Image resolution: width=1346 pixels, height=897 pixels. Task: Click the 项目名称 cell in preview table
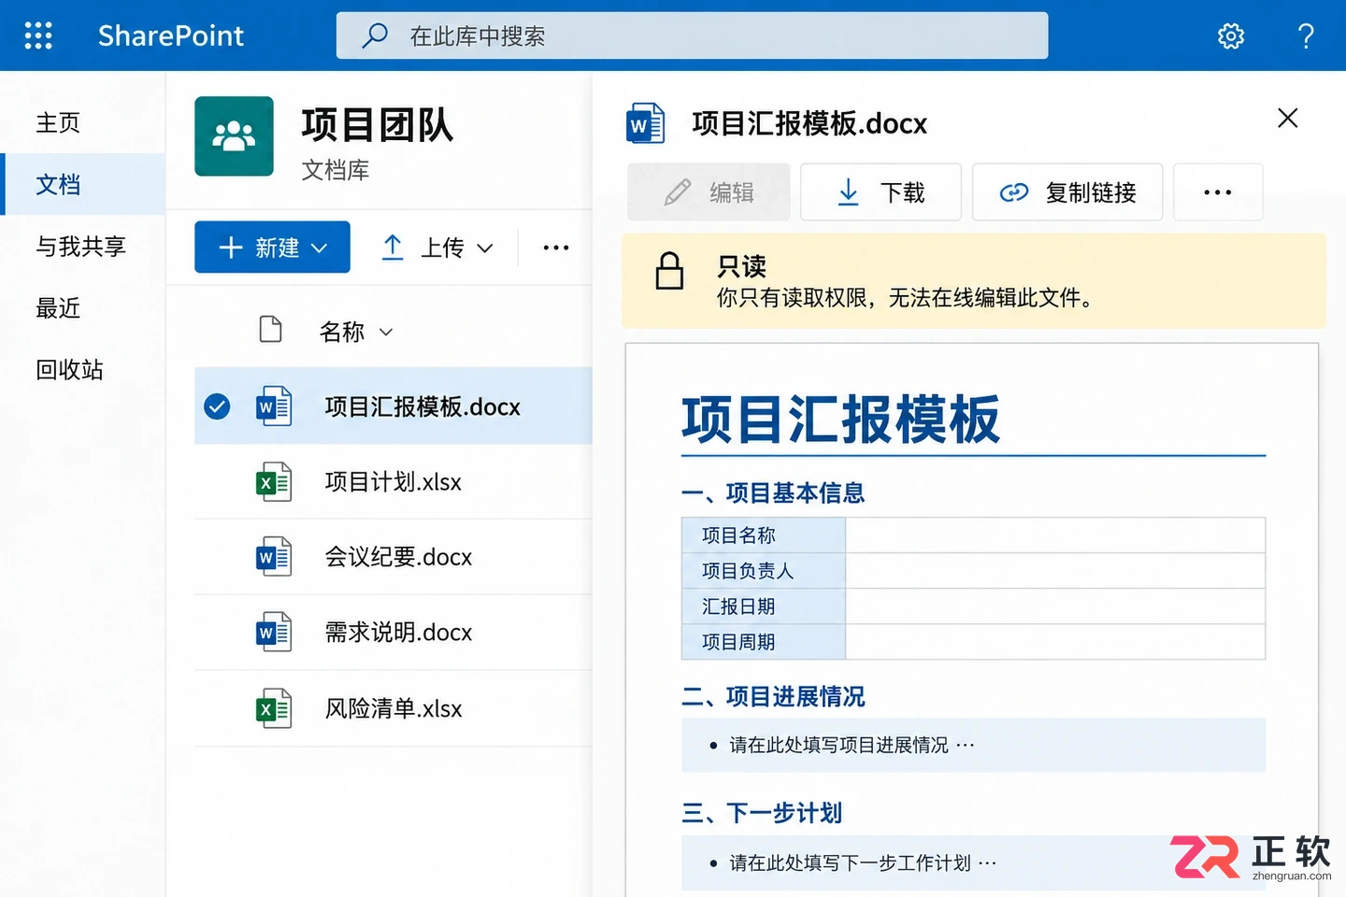click(x=764, y=535)
